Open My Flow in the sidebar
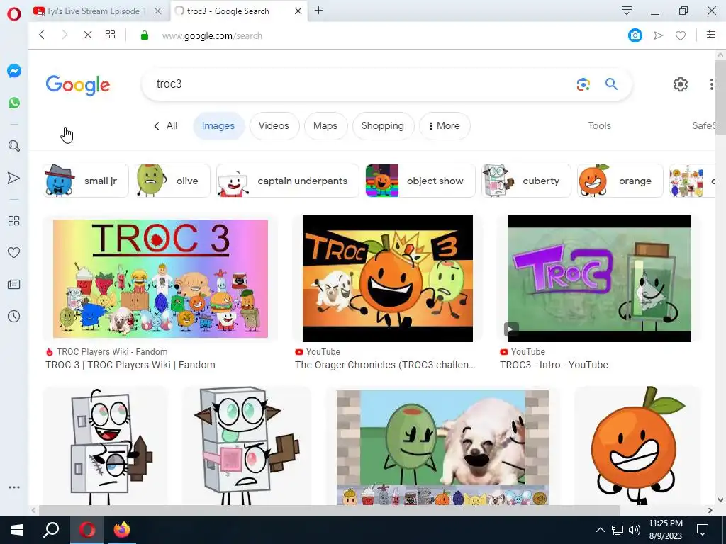 pos(14,178)
